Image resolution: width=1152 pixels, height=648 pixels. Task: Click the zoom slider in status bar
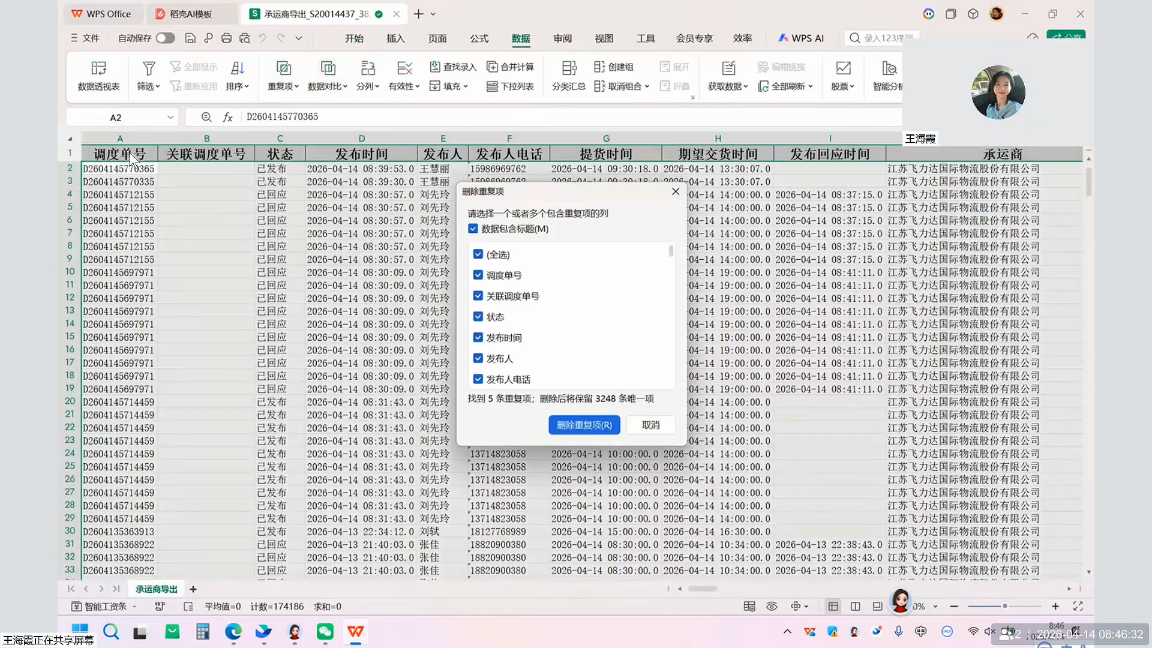click(1004, 606)
